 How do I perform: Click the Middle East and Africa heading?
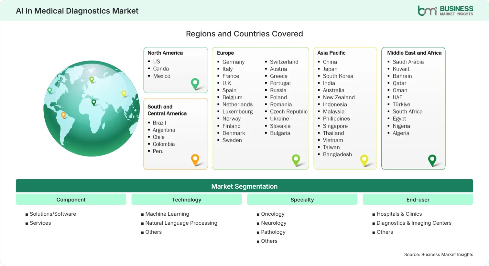coord(414,53)
